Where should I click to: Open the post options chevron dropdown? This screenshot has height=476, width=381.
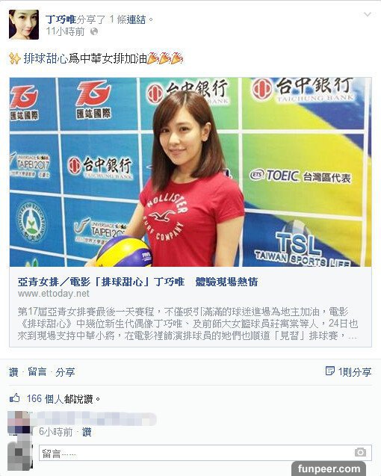pyautogui.click(x=368, y=14)
